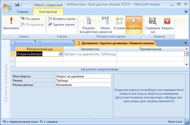Click the Область переходов vertical bar

(x=6, y=83)
